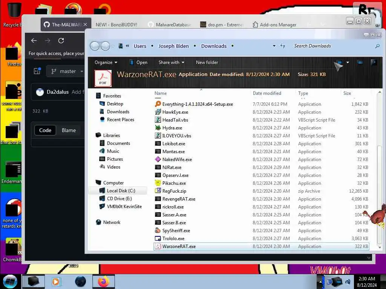This screenshot has width=386, height=289.
Task: Open the Organize dropdown menu
Action: 106,62
